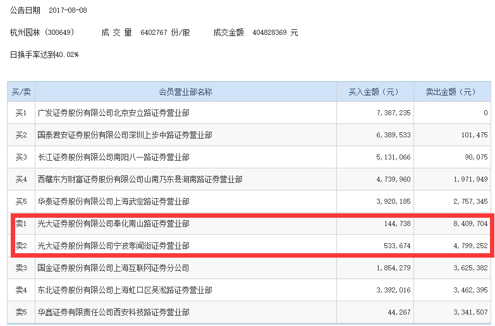Click buy amount 3,920,185
The width and height of the screenshot is (495, 326).
tap(394, 201)
